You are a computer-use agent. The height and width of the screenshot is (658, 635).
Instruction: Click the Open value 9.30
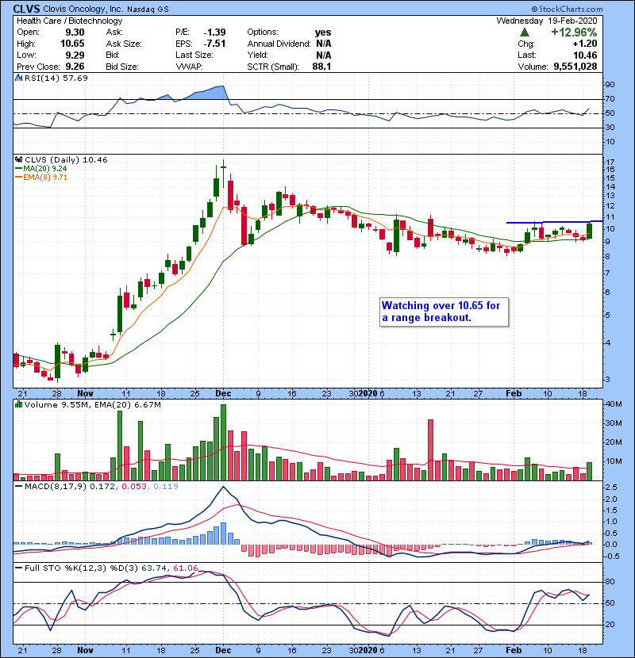75,33
